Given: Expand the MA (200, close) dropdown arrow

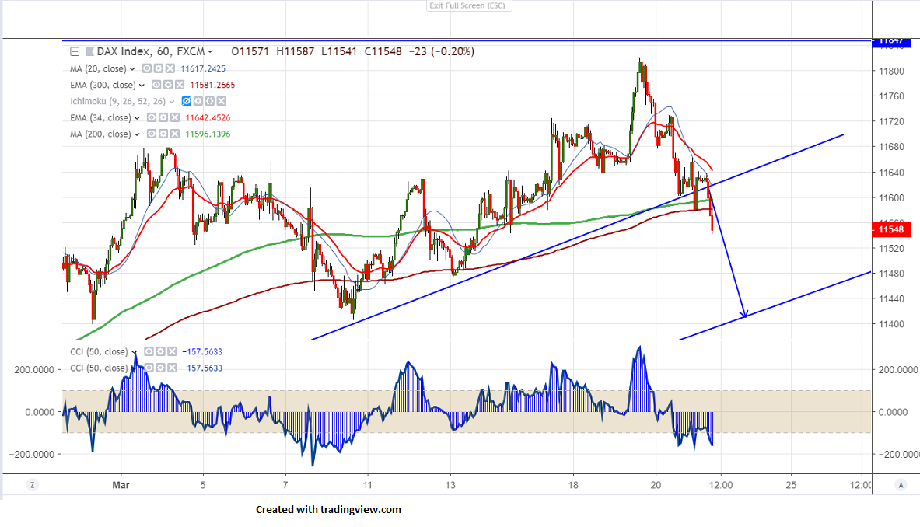Looking at the screenshot, I should click(138, 134).
